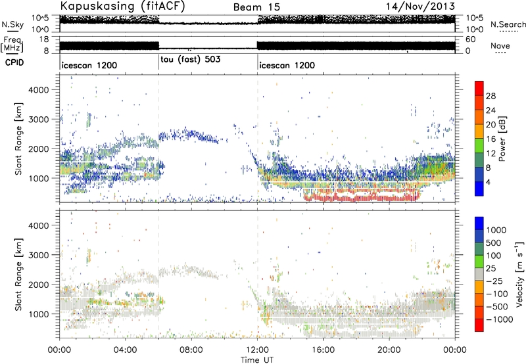Click the '4000' tick on power panel

pos(39,90)
